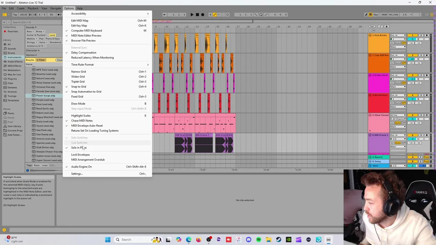Collapse the Sounds filter section

(x=31, y=27)
